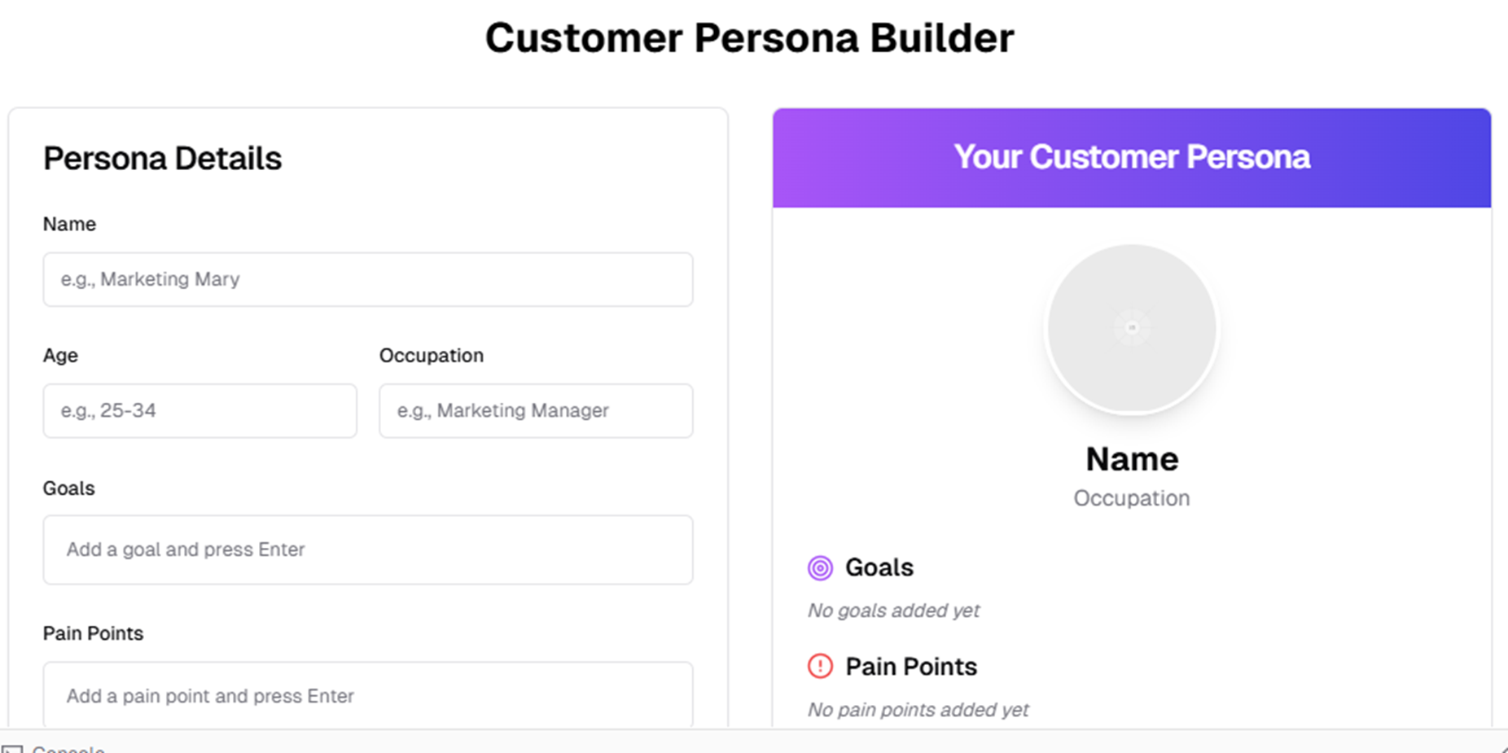The image size is (1508, 753).
Task: Click the purple Goals target icon
Action: (820, 567)
